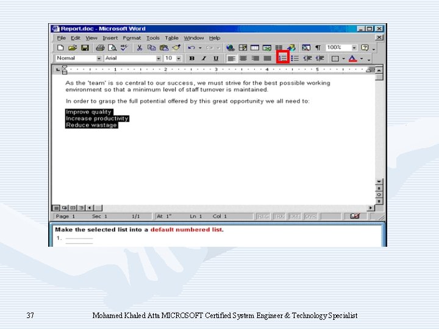Image resolution: width=439 pixels, height=329 pixels.
Task: Copy the selected text
Action: pos(151,48)
